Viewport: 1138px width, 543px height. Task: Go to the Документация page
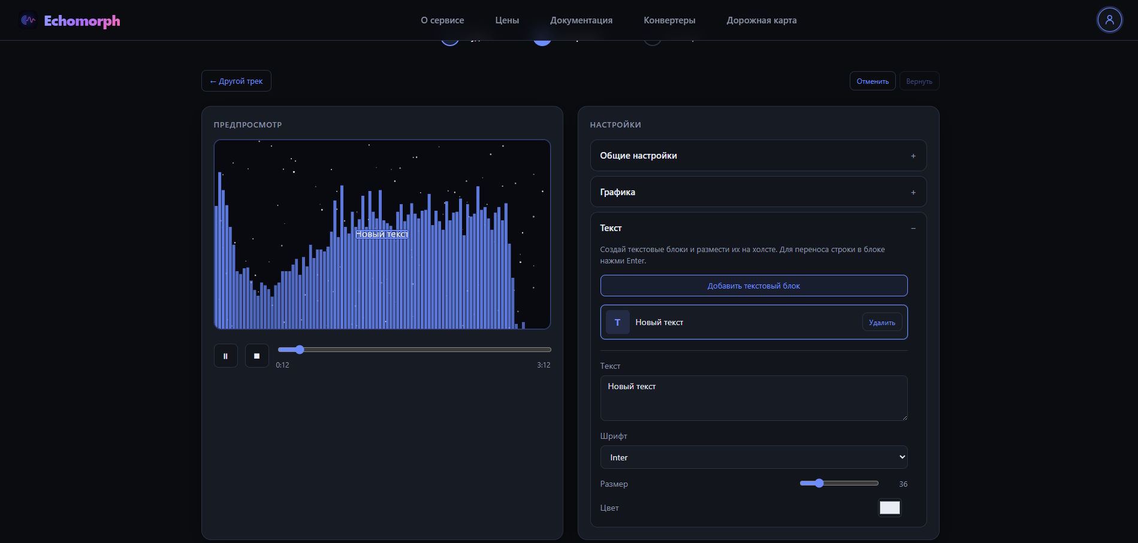coord(581,20)
